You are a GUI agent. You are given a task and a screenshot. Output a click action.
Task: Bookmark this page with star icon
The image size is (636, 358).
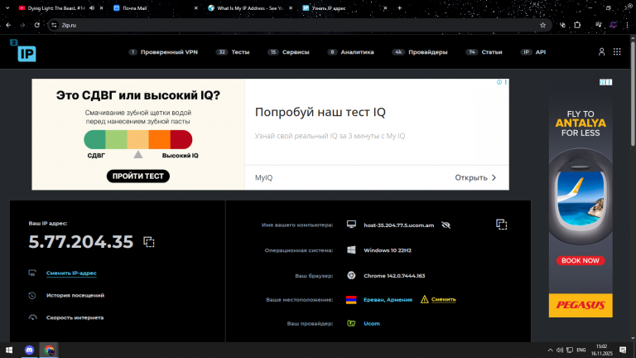tap(542, 25)
